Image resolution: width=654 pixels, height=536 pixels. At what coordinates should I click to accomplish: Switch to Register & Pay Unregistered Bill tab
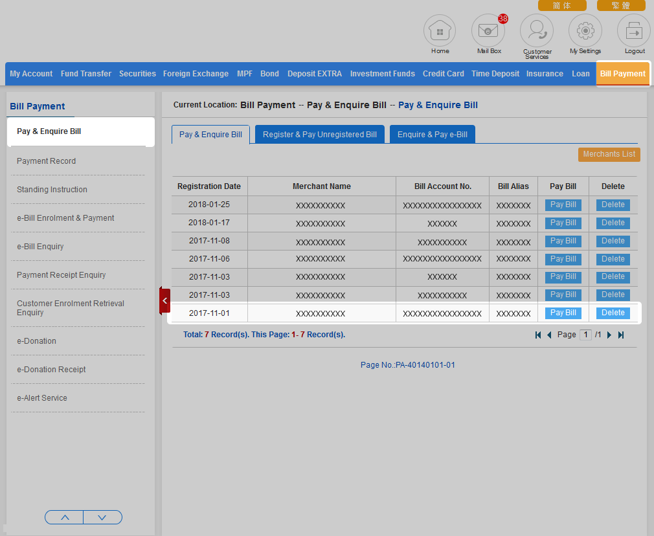click(x=320, y=135)
